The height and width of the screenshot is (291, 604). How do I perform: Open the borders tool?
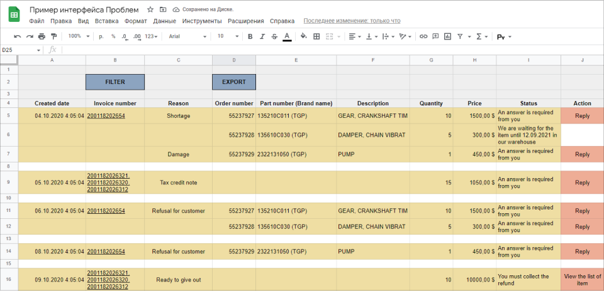click(316, 36)
